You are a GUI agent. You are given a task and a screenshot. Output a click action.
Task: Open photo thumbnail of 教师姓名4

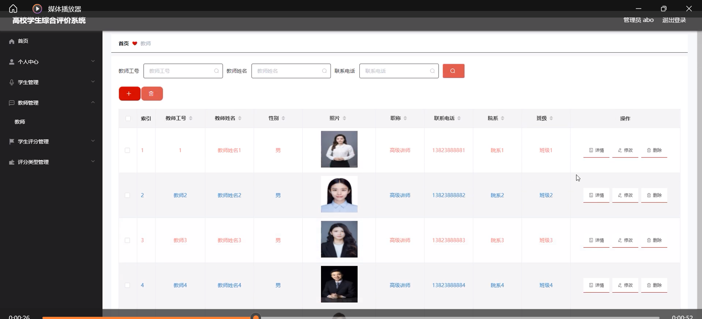coord(339,284)
